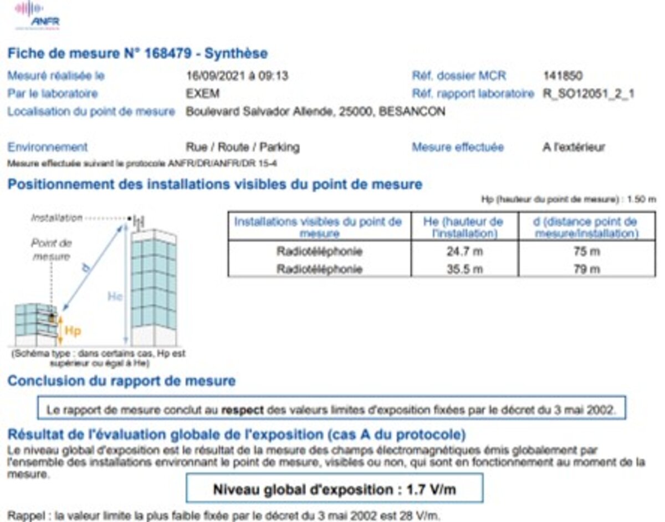Image resolution: width=665 pixels, height=522 pixels.
Task: Click the ANFR logo at top
Action: (x=37, y=15)
